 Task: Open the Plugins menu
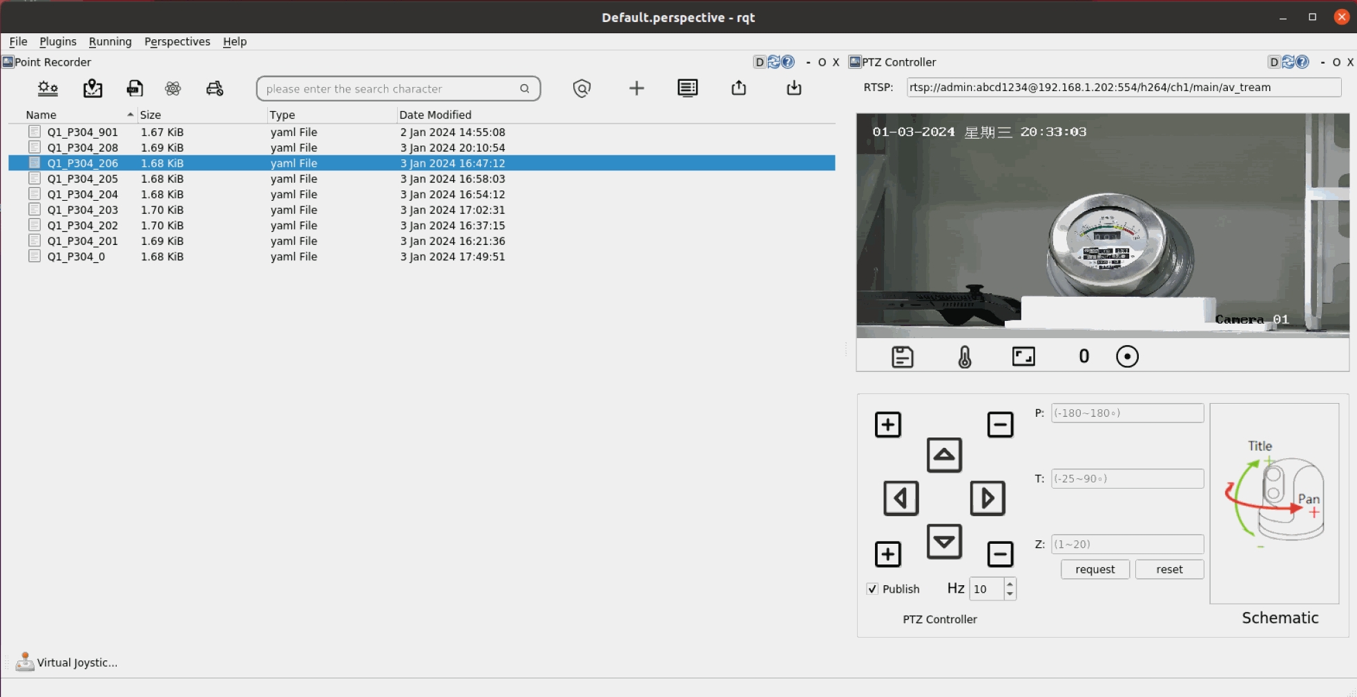coord(58,41)
